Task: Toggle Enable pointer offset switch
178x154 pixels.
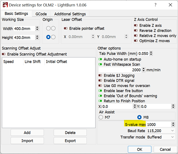Action: pyautogui.click(x=66, y=28)
